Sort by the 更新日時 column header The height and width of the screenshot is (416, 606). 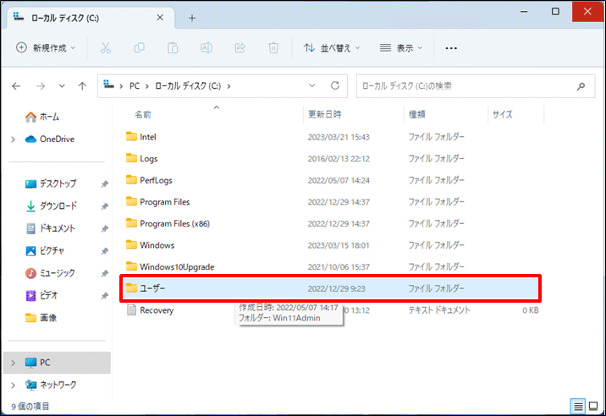tap(324, 113)
